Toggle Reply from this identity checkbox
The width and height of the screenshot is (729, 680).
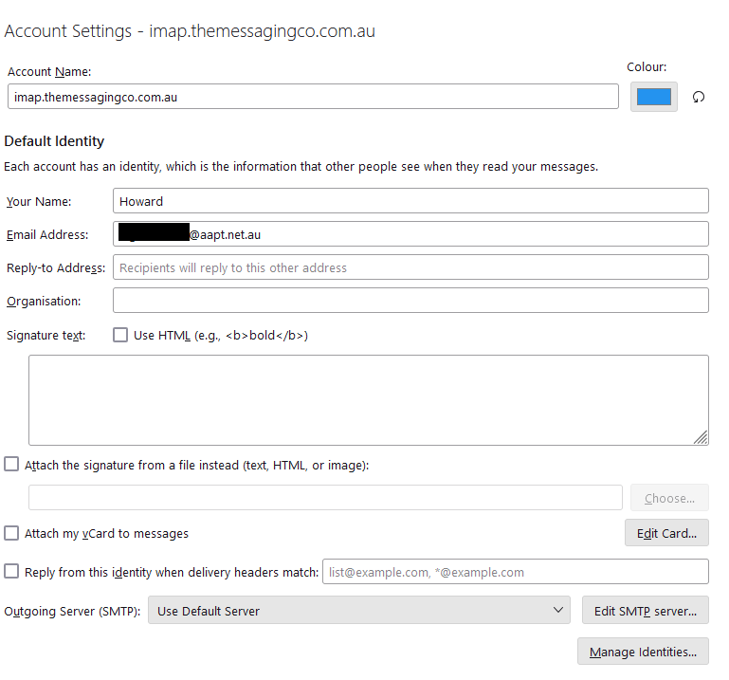click(11, 571)
